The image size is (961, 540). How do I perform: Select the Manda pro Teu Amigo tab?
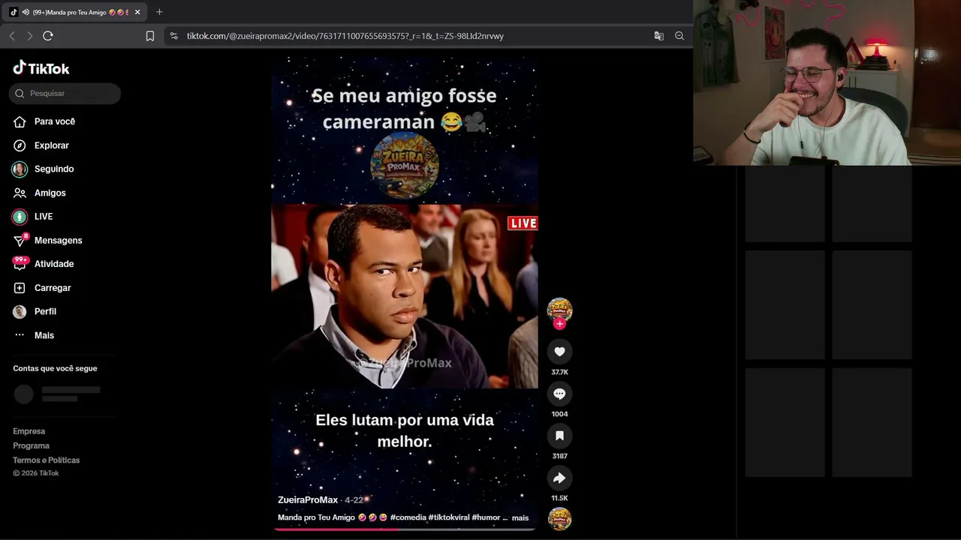75,12
